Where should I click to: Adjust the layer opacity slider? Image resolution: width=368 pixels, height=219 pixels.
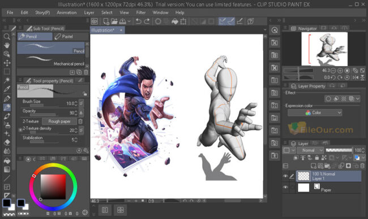pyautogui.click(x=339, y=150)
